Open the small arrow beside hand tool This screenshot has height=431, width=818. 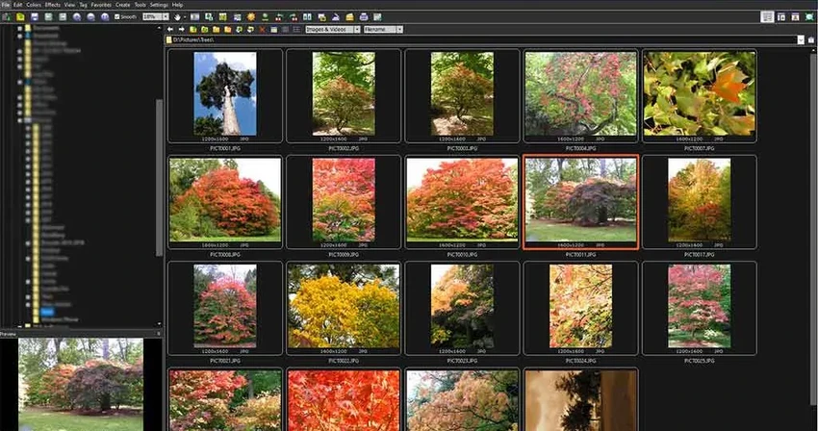point(185,16)
